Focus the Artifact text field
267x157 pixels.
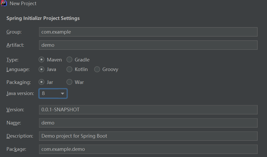point(148,45)
